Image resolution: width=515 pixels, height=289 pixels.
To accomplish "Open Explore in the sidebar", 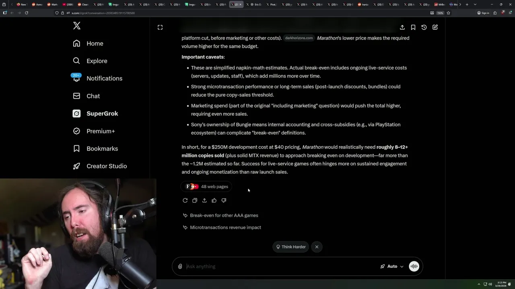I will [x=90, y=61].
